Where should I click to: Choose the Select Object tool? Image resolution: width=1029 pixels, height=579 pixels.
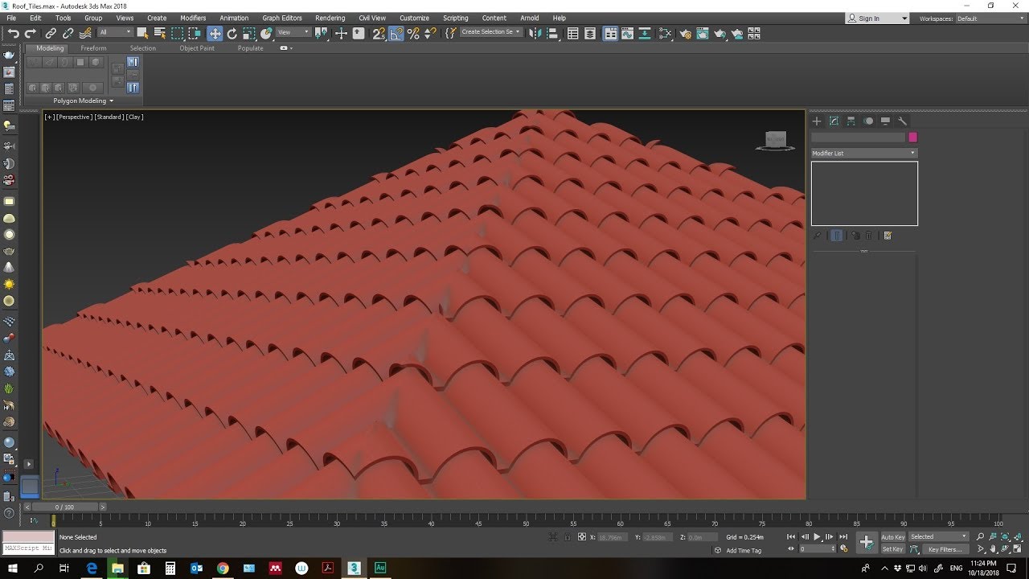(142, 34)
